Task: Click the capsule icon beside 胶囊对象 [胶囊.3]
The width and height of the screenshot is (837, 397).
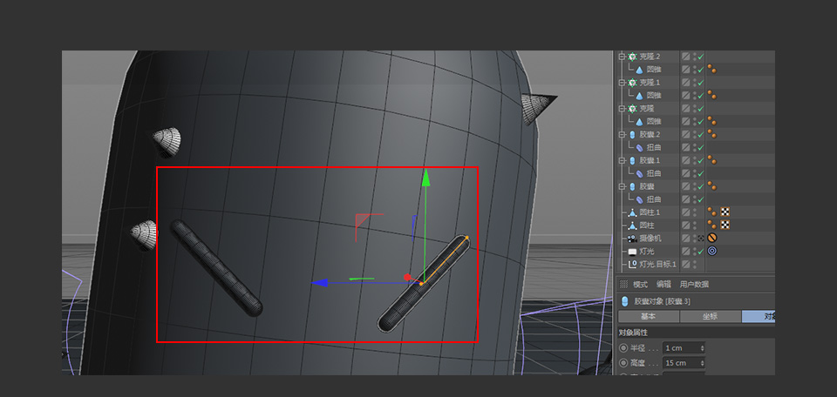Action: tap(625, 301)
